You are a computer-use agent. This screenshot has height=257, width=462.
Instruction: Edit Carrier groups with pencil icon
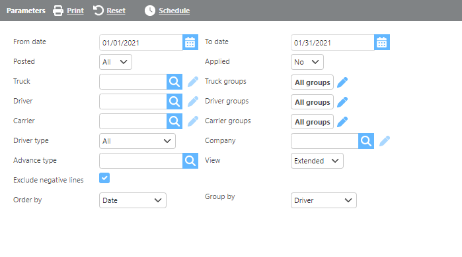pyautogui.click(x=342, y=122)
